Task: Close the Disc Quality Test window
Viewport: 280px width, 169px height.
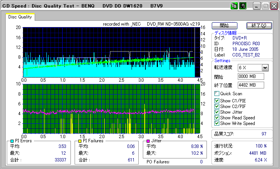Action: click(273, 6)
